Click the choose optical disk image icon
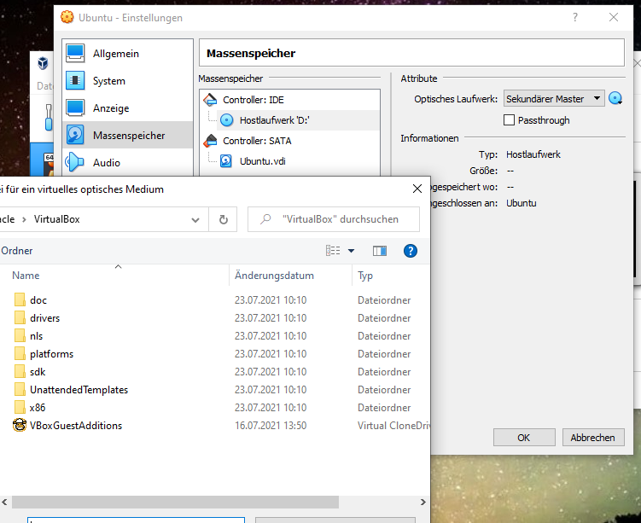The image size is (641, 523). (615, 98)
